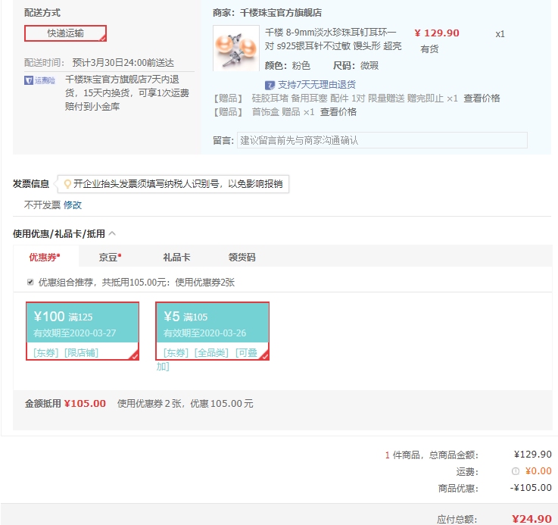The image size is (558, 525).
Task: Click the 商品优惠 -¥105.00 value
Action: [531, 488]
